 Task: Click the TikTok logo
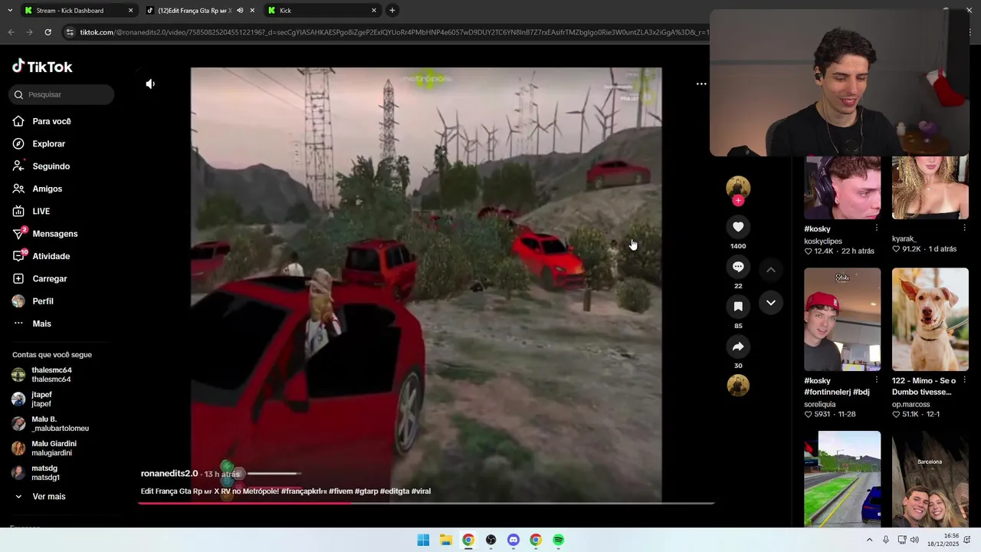[42, 67]
